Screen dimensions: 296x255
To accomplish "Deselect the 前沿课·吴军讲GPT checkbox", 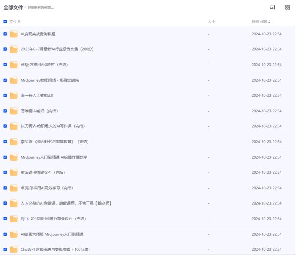I will tap(5, 172).
